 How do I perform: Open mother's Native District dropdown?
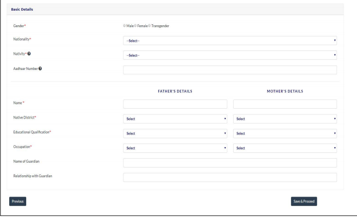285,118
